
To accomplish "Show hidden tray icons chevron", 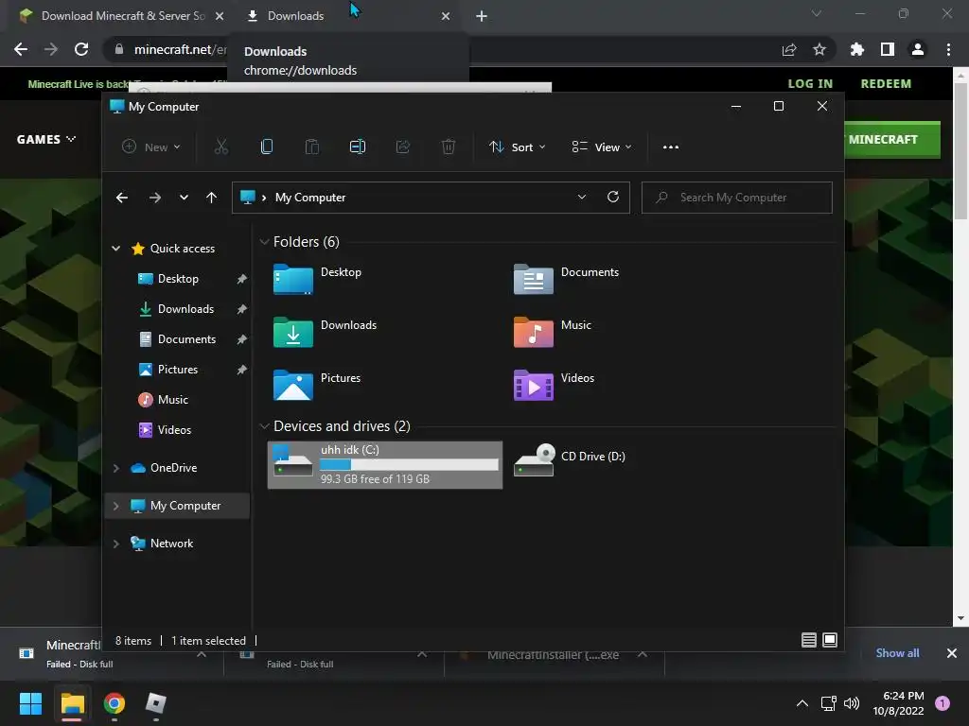I will pyautogui.click(x=802, y=703).
